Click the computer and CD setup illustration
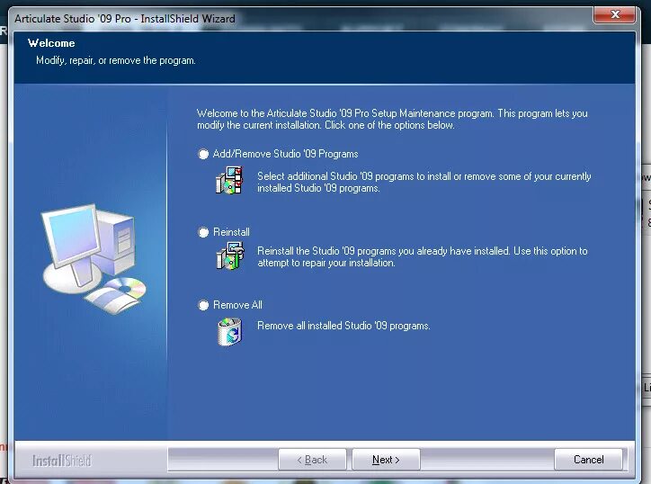Image resolution: width=651 pixels, height=484 pixels. [x=94, y=258]
